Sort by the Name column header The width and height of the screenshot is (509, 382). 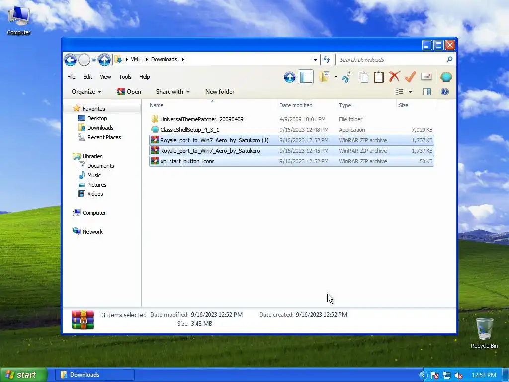point(212,105)
